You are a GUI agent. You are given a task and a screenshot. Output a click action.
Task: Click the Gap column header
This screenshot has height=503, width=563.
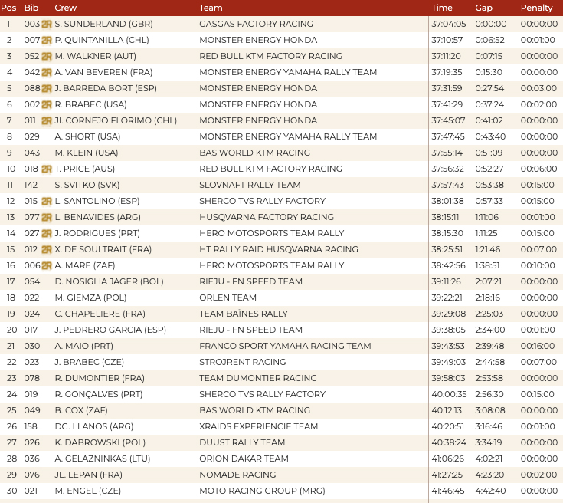[483, 8]
